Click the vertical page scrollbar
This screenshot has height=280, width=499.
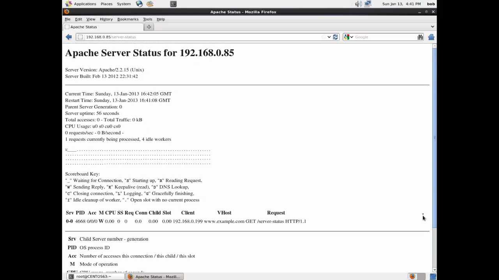point(434,136)
